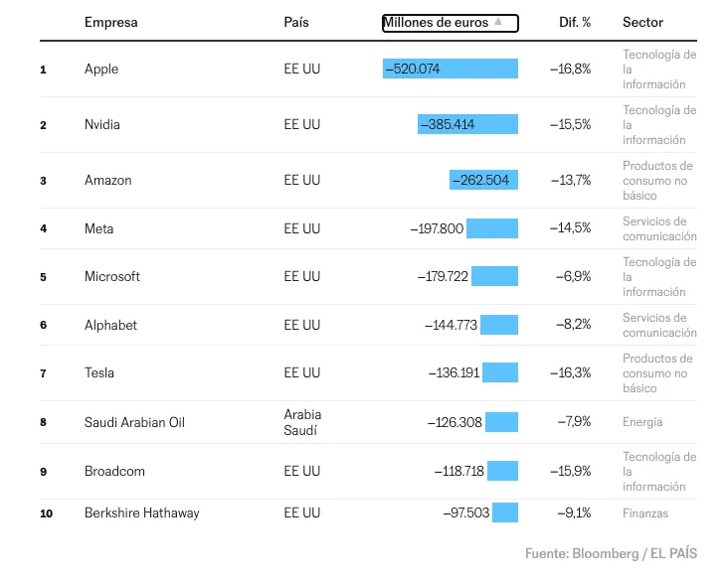Select the Nvidia row name
The width and height of the screenshot is (728, 585).
[104, 124]
